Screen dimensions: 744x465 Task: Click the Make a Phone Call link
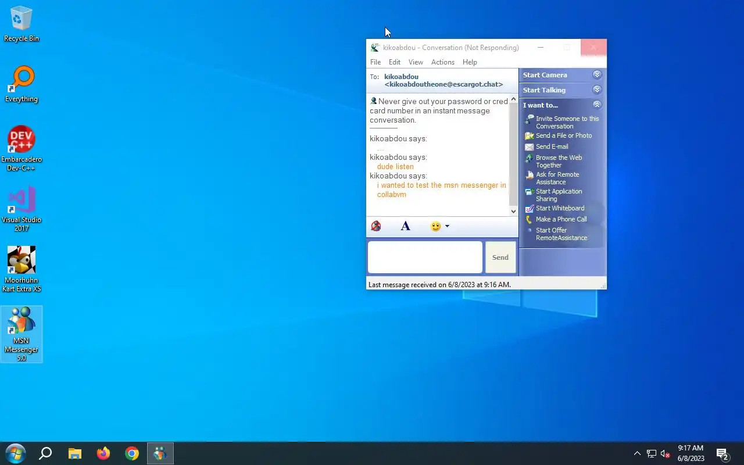[x=561, y=219]
